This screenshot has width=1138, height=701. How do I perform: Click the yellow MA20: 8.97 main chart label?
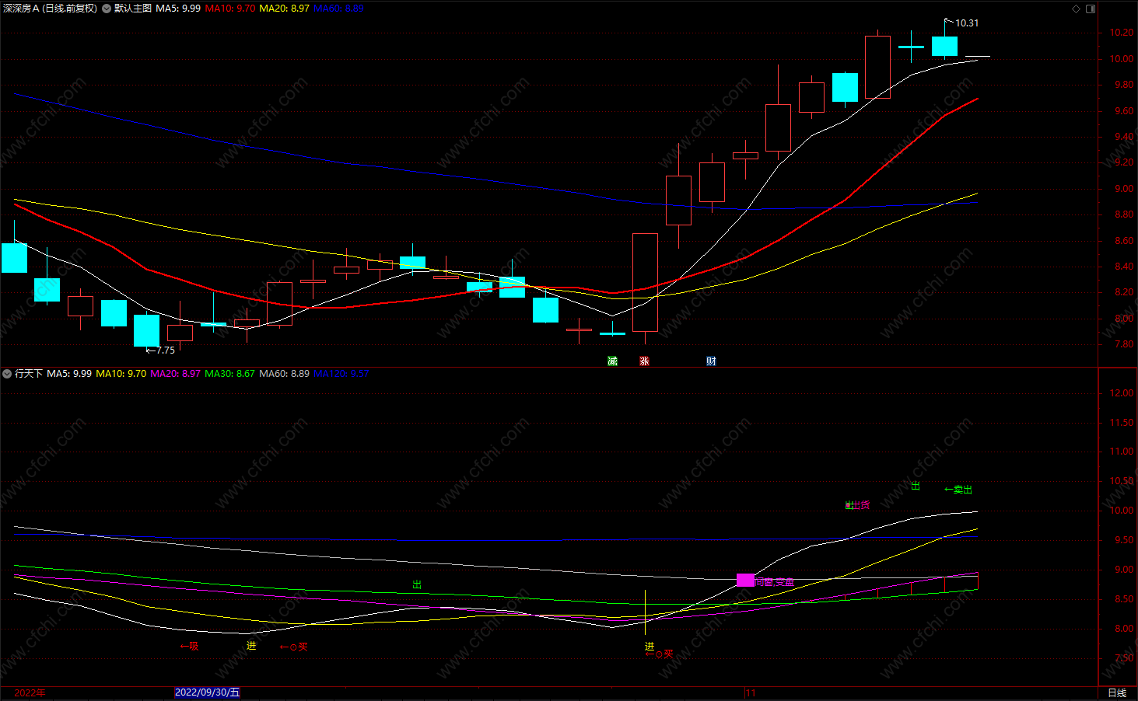284,9
